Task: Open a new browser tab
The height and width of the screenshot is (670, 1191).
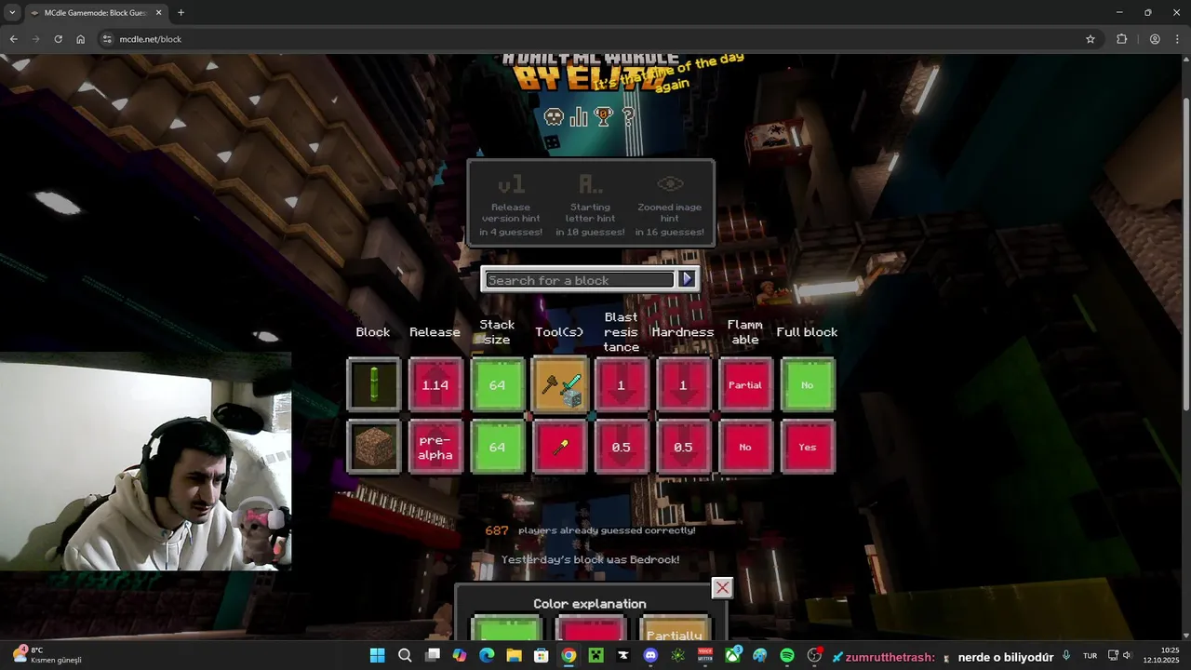Action: (181, 13)
